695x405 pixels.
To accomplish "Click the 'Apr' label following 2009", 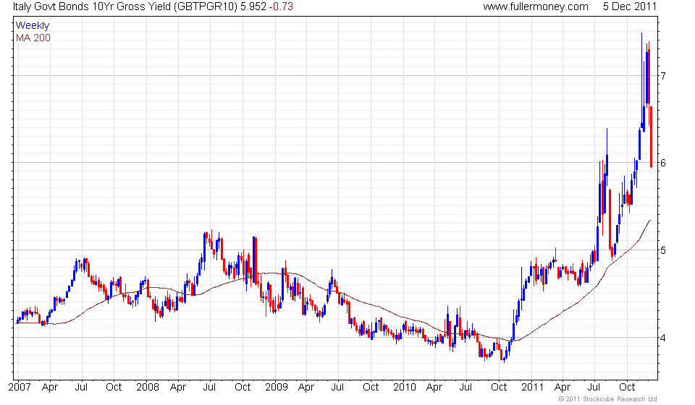I will click(x=306, y=388).
